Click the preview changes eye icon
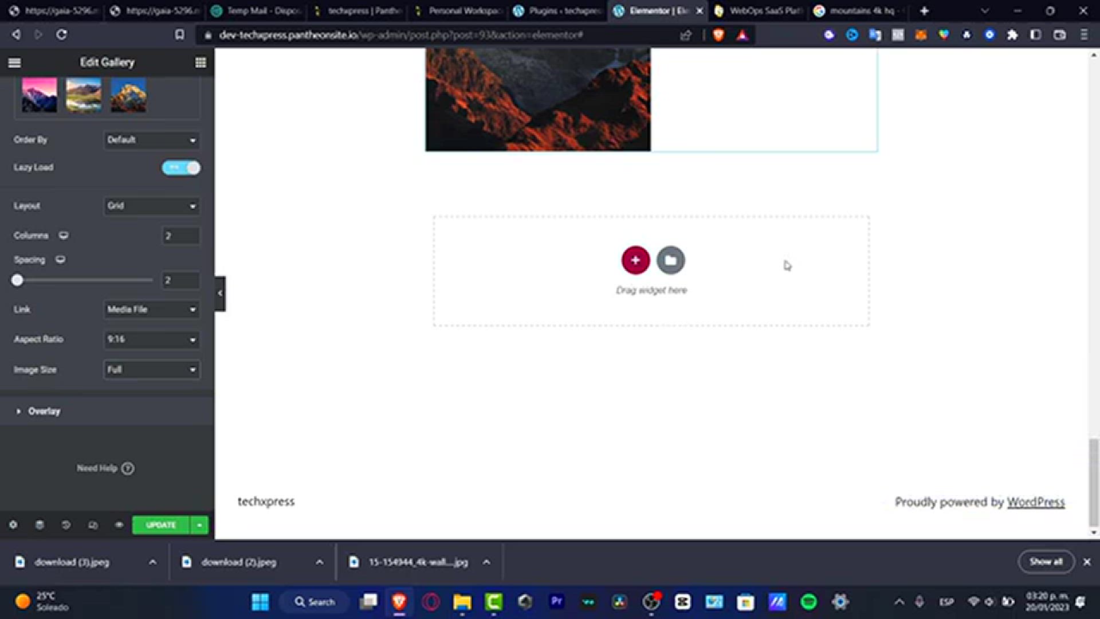 119,525
